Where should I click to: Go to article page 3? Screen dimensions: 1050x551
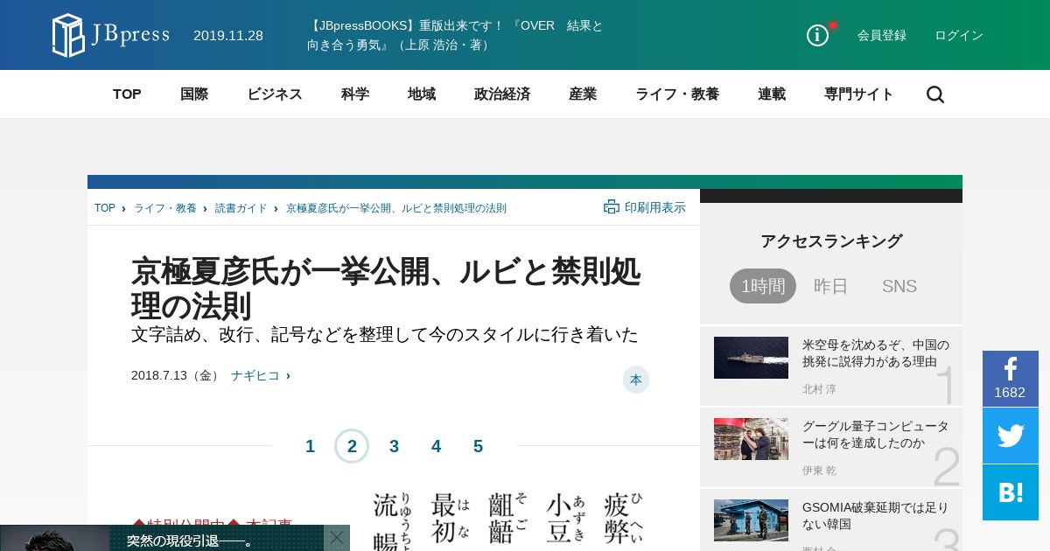(x=394, y=446)
